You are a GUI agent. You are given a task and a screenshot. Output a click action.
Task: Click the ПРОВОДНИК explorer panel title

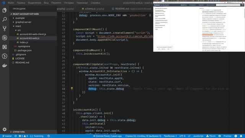pyautogui.click(x=19, y=9)
